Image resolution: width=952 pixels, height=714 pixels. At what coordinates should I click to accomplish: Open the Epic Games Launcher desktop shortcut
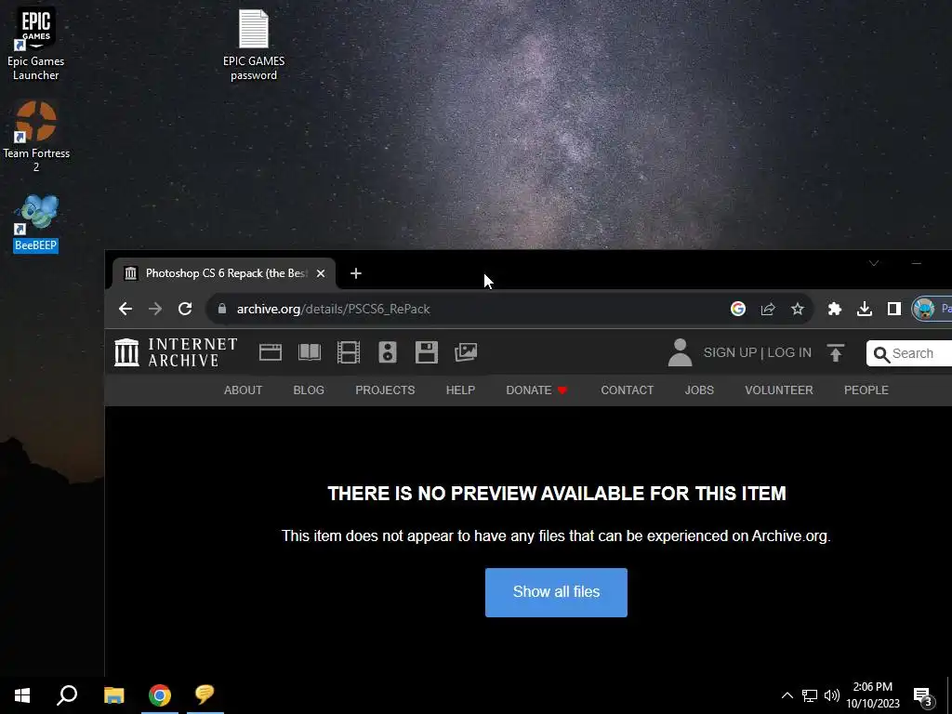36,44
